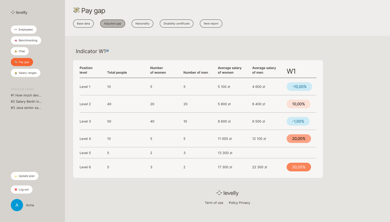
Task: Click the 17 300 zł salary cell
Action: point(225,167)
